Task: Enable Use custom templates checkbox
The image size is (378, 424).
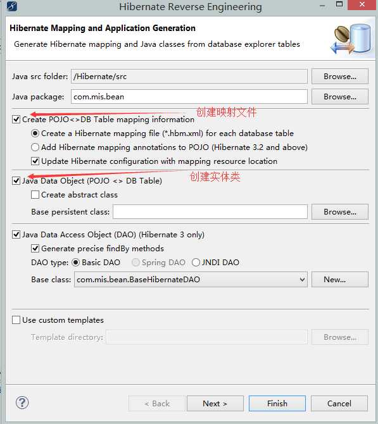Action: point(16,320)
